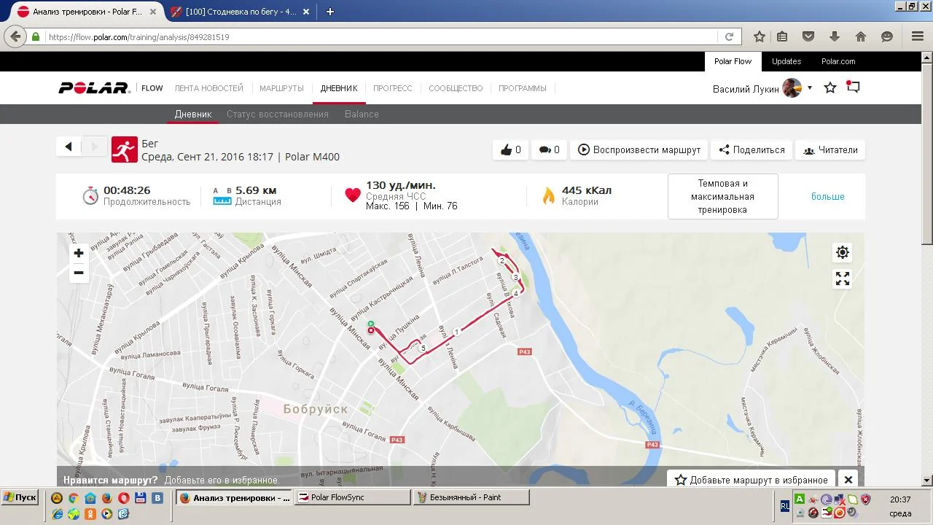Select the Polar Flow top tab
The width and height of the screenshot is (933, 525).
733,61
